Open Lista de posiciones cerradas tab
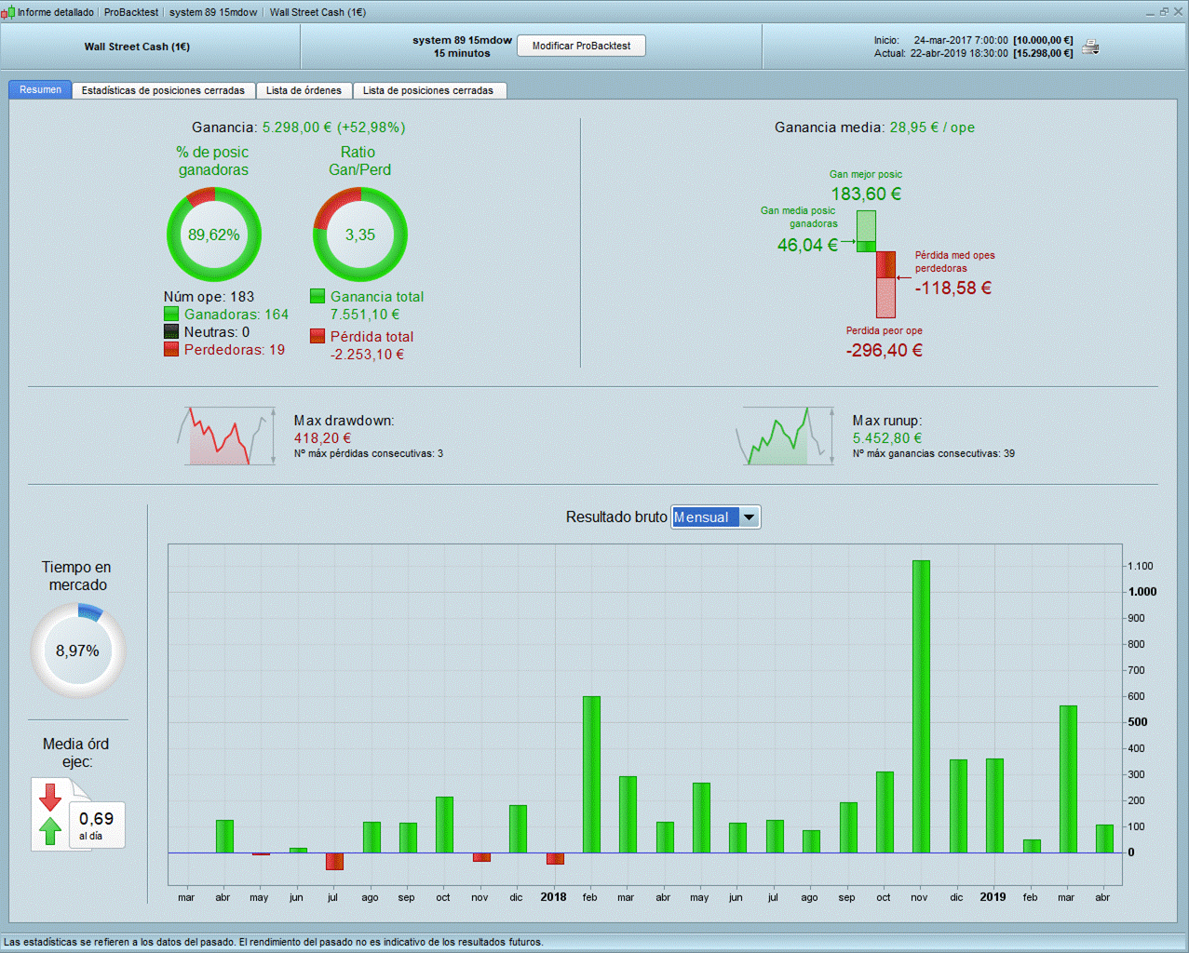This screenshot has width=1189, height=953. pyautogui.click(x=428, y=90)
